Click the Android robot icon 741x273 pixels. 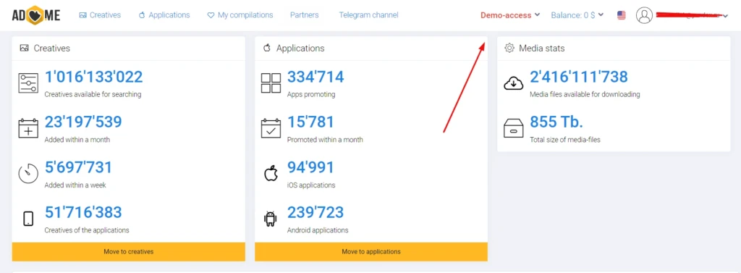[271, 219]
